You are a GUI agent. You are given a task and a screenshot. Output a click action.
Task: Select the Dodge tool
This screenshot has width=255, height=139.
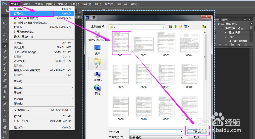(5, 97)
